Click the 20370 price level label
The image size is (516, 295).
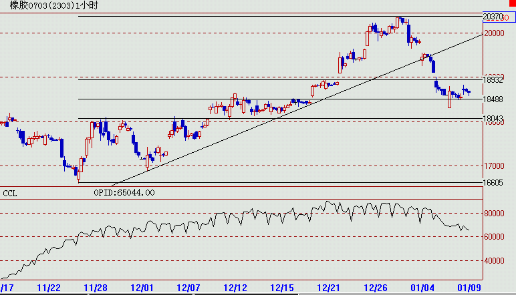coord(492,16)
